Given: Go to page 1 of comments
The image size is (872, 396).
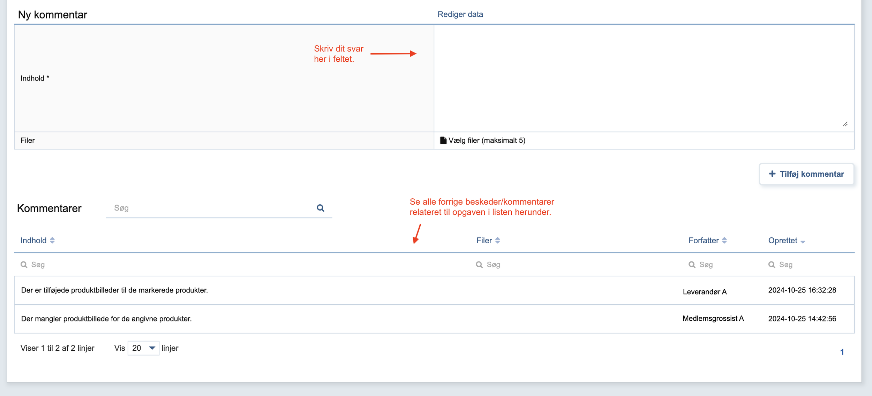Looking at the screenshot, I should [x=842, y=352].
